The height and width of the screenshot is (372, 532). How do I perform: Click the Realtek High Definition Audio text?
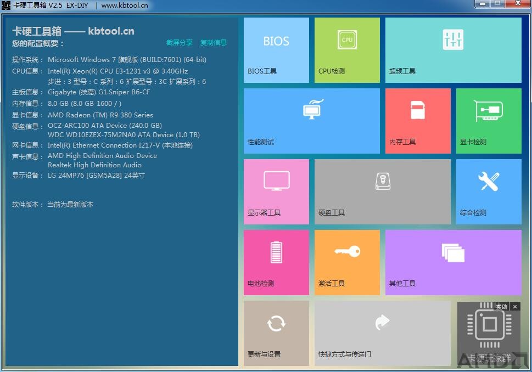[94, 165]
